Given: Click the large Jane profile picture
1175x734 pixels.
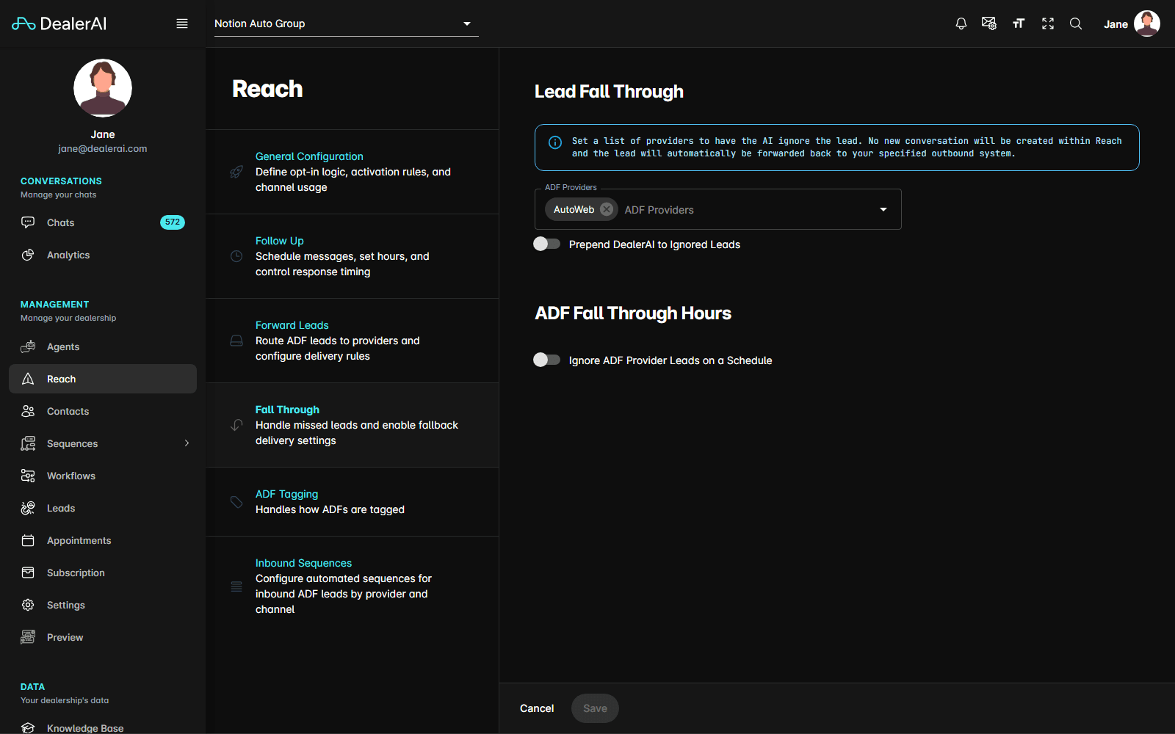Looking at the screenshot, I should (x=103, y=88).
